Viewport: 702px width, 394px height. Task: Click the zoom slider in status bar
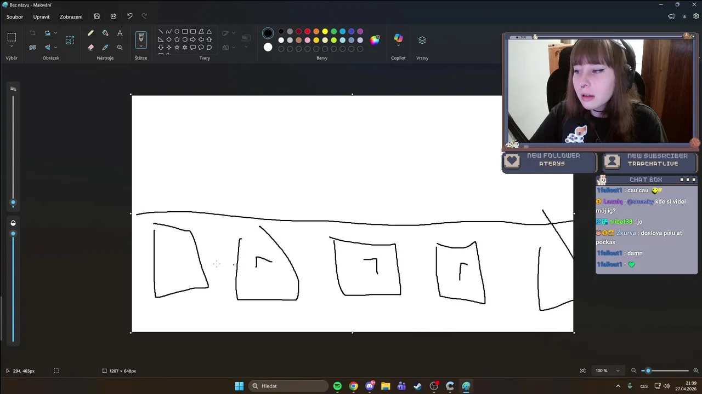[x=666, y=370]
